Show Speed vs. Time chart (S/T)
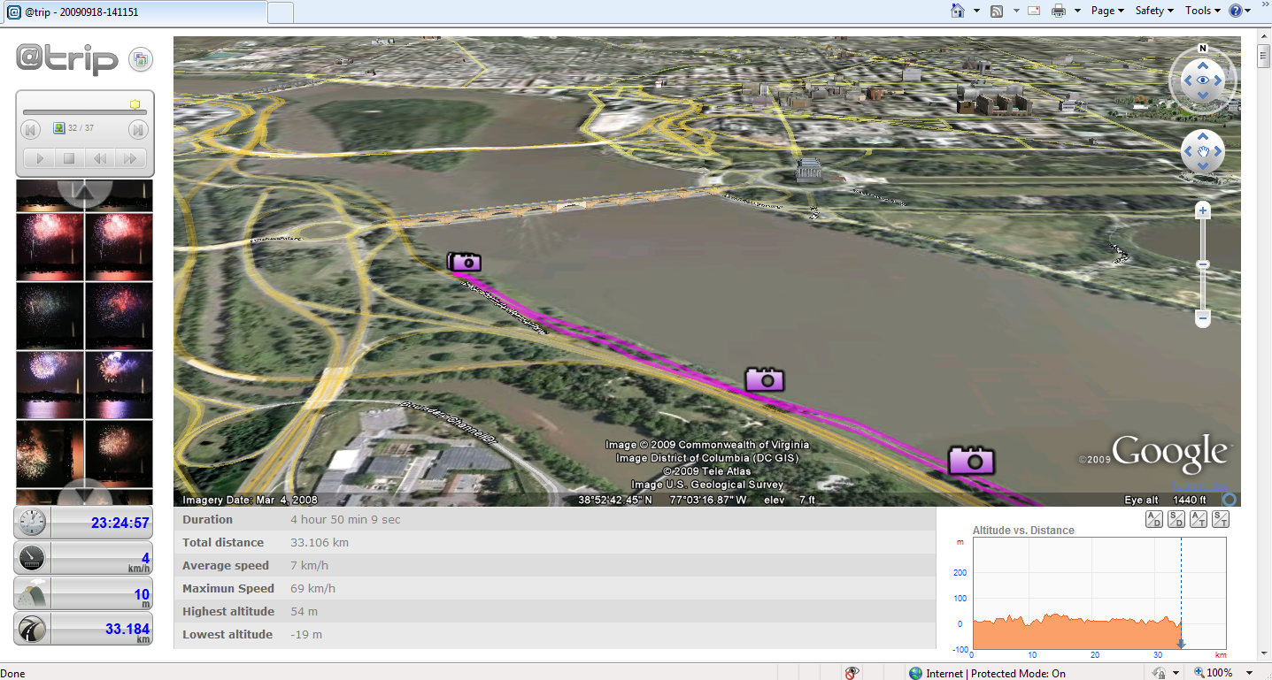Viewport: 1272px width, 680px height. (1221, 519)
